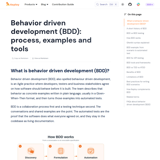Image resolution: width=160 pixels, height=160 pixels.
Task: Jump to Gherkin syntax explained
Action: (138, 43)
